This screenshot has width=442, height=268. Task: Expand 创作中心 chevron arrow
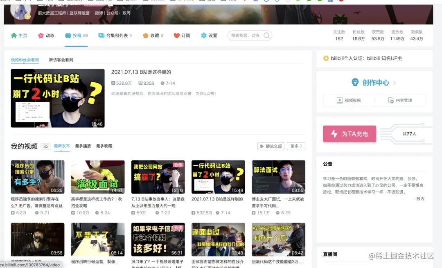395,83
